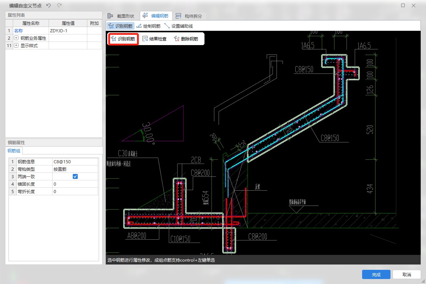Click 删除钢筋 delete rebar tool
Viewport: 426px width, 284px height.
(x=186, y=39)
